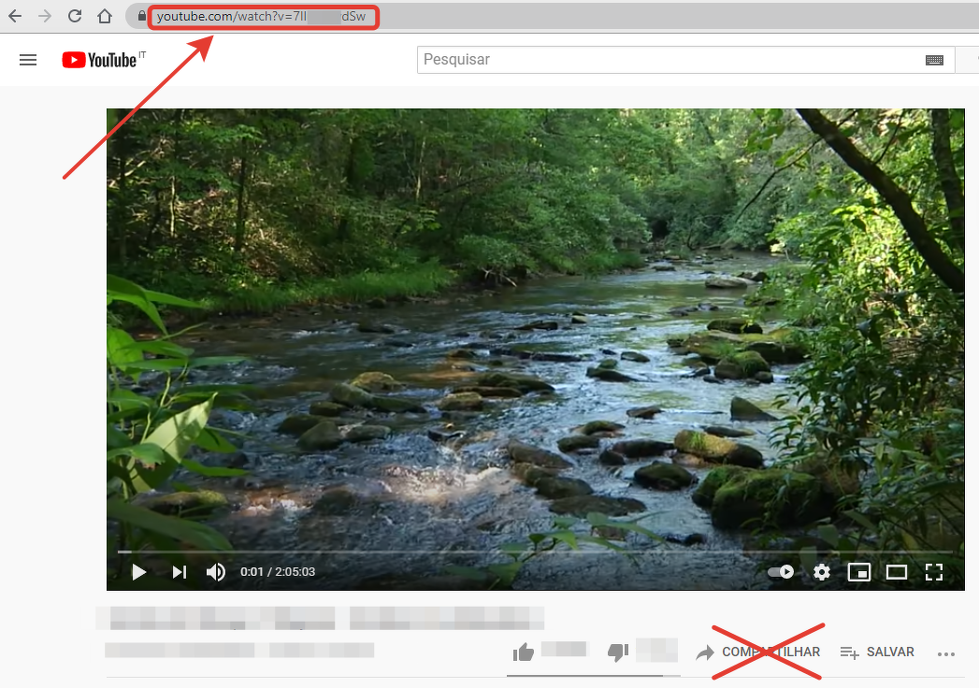The image size is (979, 688).
Task: Reload the page in the browser
Action: tap(75, 16)
